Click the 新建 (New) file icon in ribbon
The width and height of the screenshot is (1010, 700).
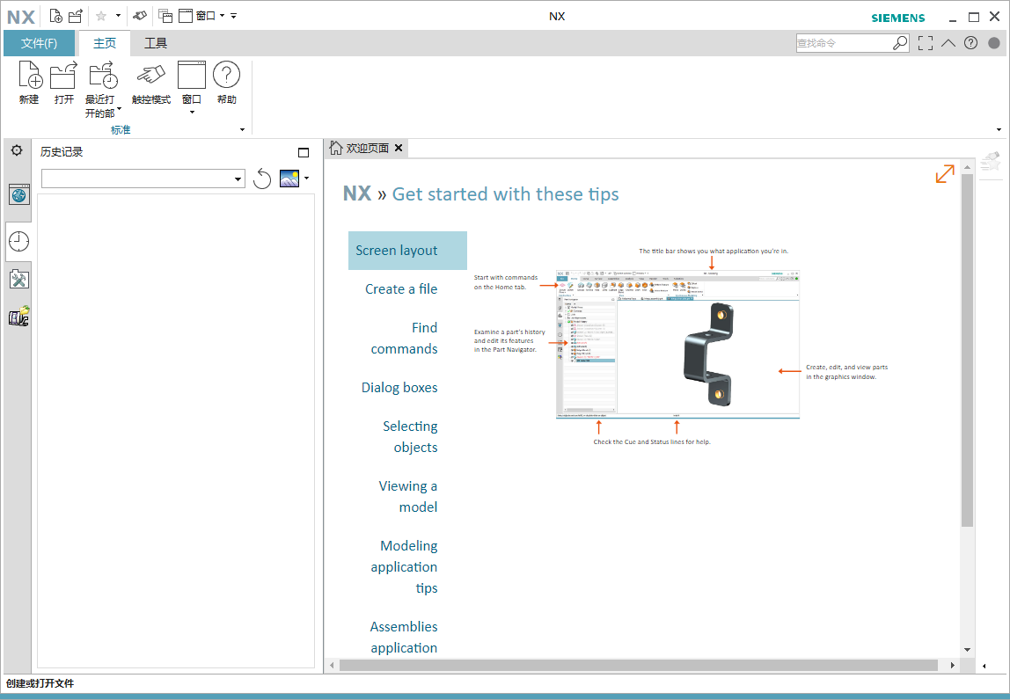click(29, 77)
